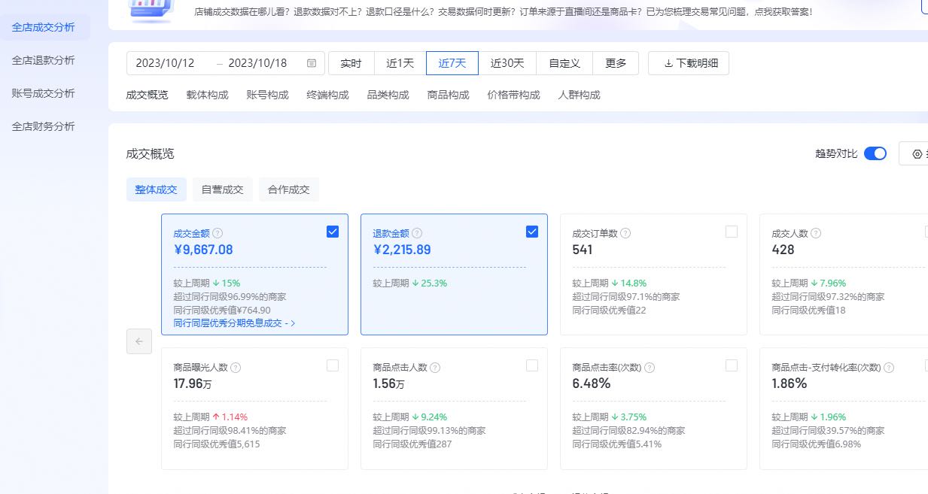Click the help icon beside 退款金额
The height and width of the screenshot is (494, 928).
click(417, 234)
